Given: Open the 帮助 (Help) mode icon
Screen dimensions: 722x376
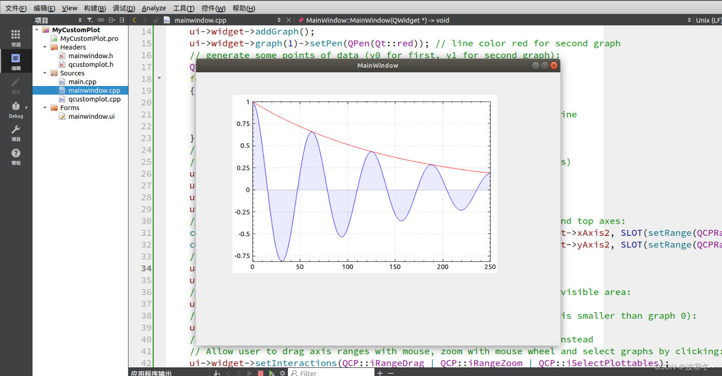Looking at the screenshot, I should coord(16,154).
